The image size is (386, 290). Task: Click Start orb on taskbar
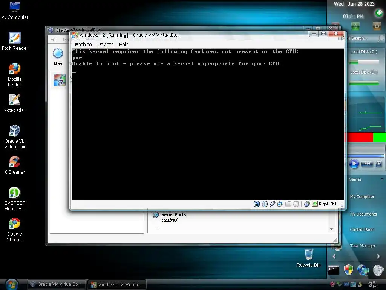[12, 285]
